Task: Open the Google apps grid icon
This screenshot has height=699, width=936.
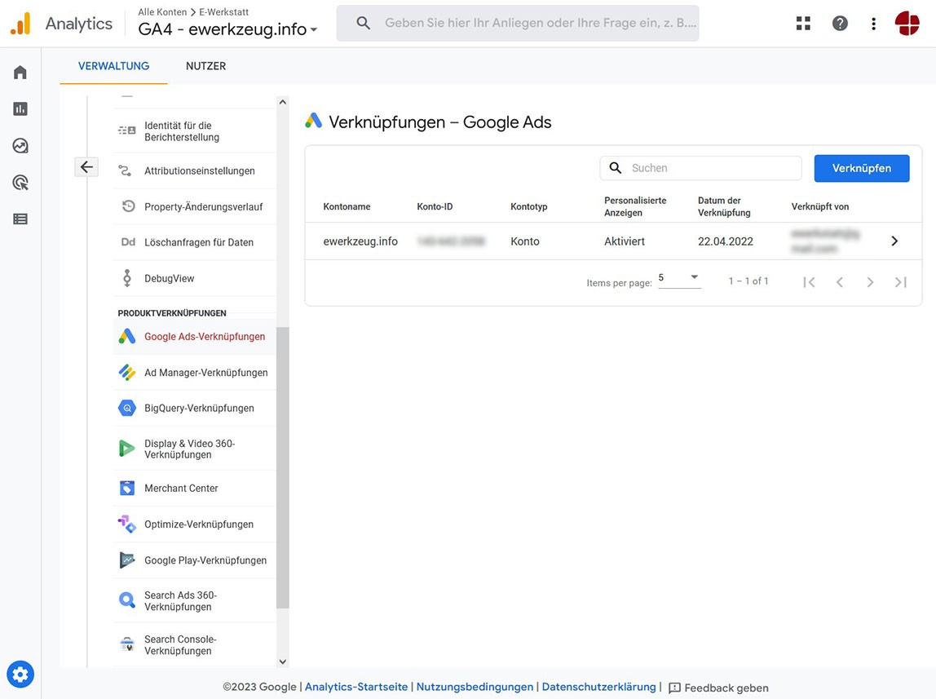Action: point(803,24)
